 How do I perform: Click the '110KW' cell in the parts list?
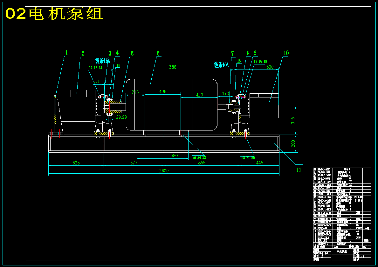(x=358, y=228)
